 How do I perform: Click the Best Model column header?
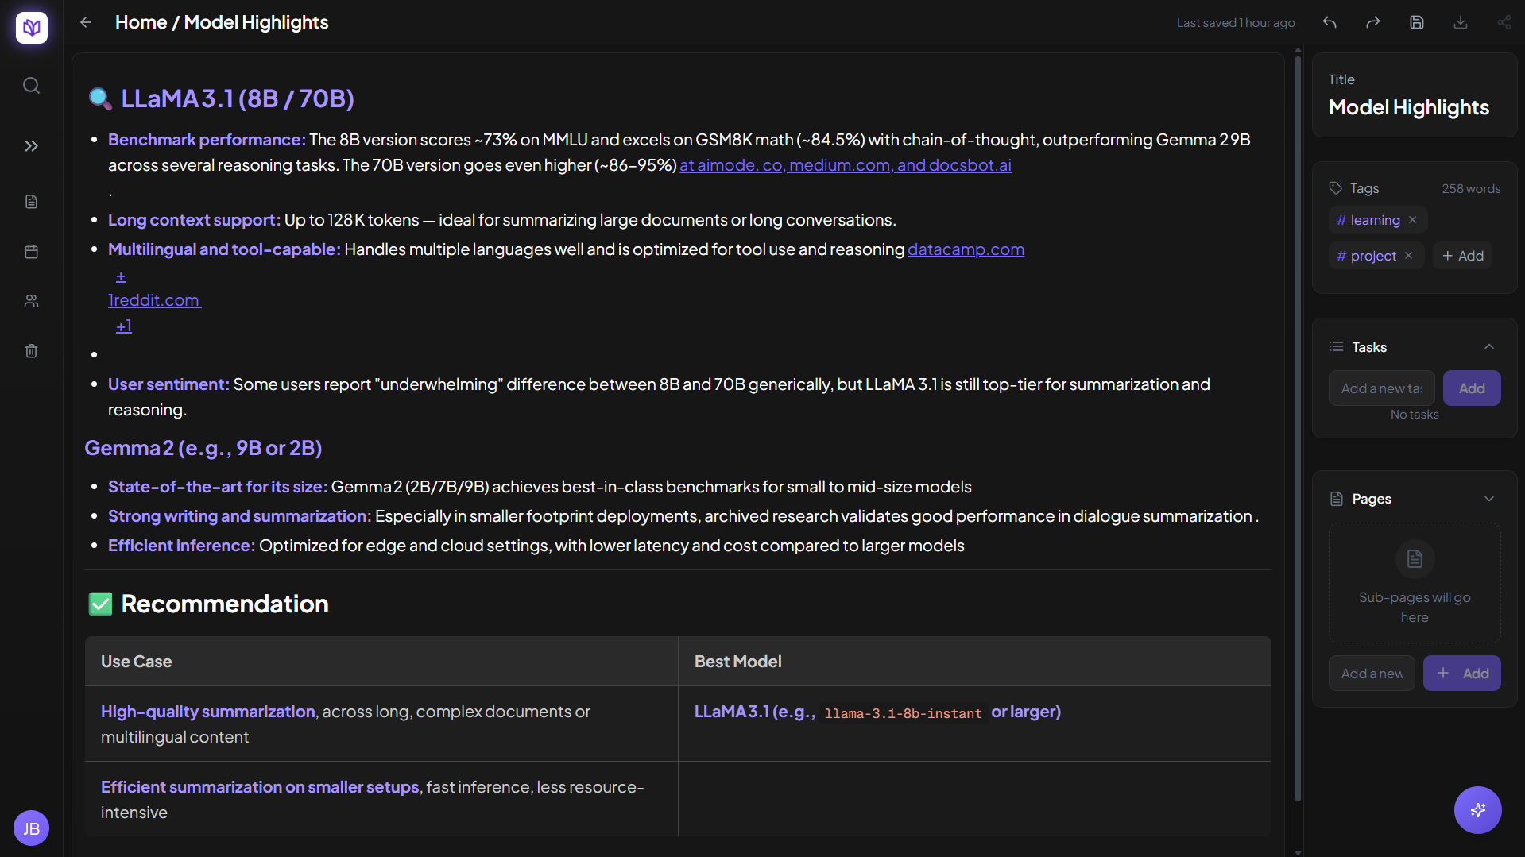click(738, 662)
